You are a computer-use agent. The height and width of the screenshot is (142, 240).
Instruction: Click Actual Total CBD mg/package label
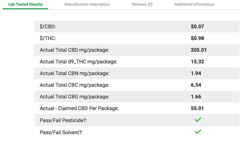click(x=74, y=50)
